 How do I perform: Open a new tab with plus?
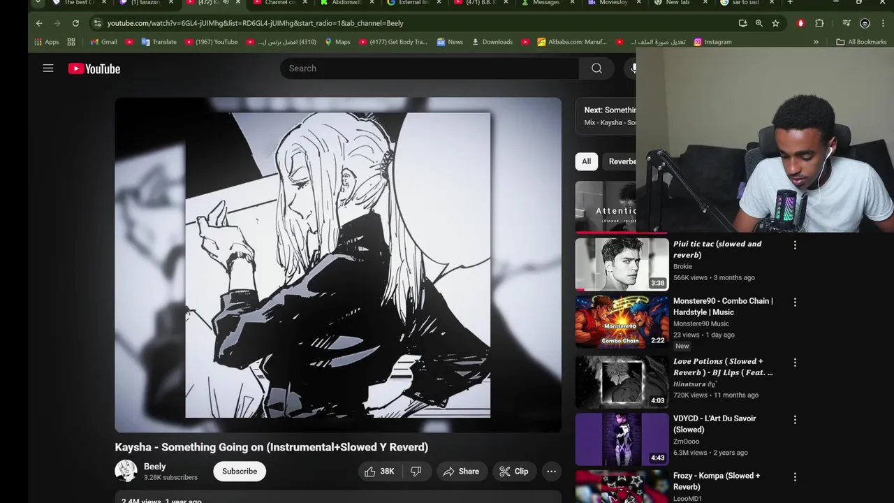[790, 3]
